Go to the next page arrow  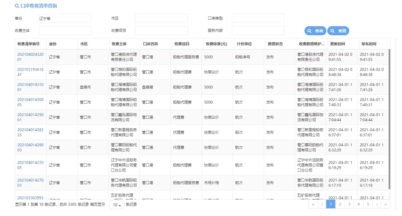tap(377, 204)
